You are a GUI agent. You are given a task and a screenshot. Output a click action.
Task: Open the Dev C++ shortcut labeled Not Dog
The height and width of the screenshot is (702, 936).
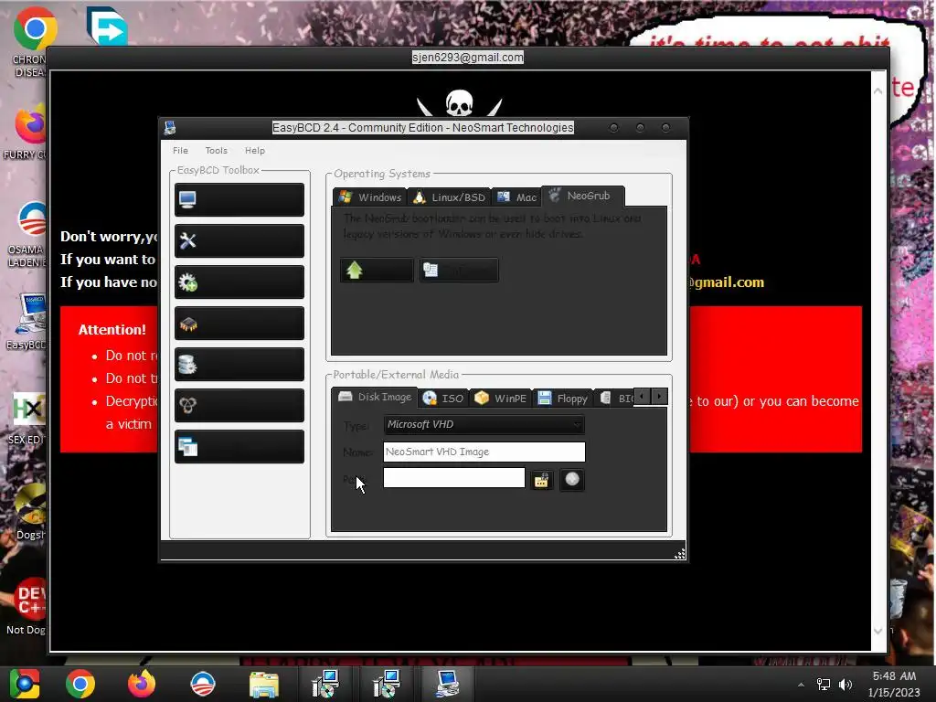pos(28,607)
